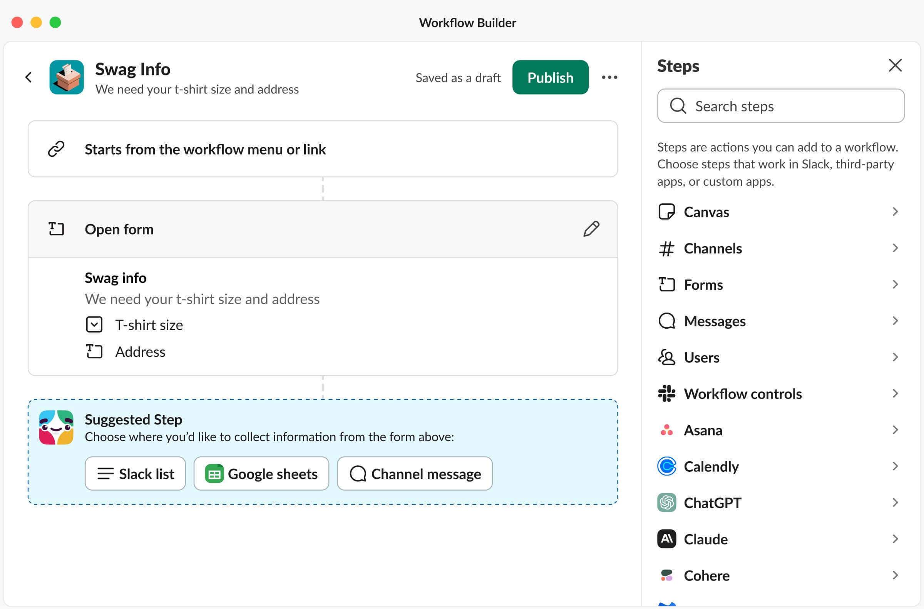Screen dimensions: 924x609
Task: Click the link icon on the trigger step
Action: coord(56,149)
